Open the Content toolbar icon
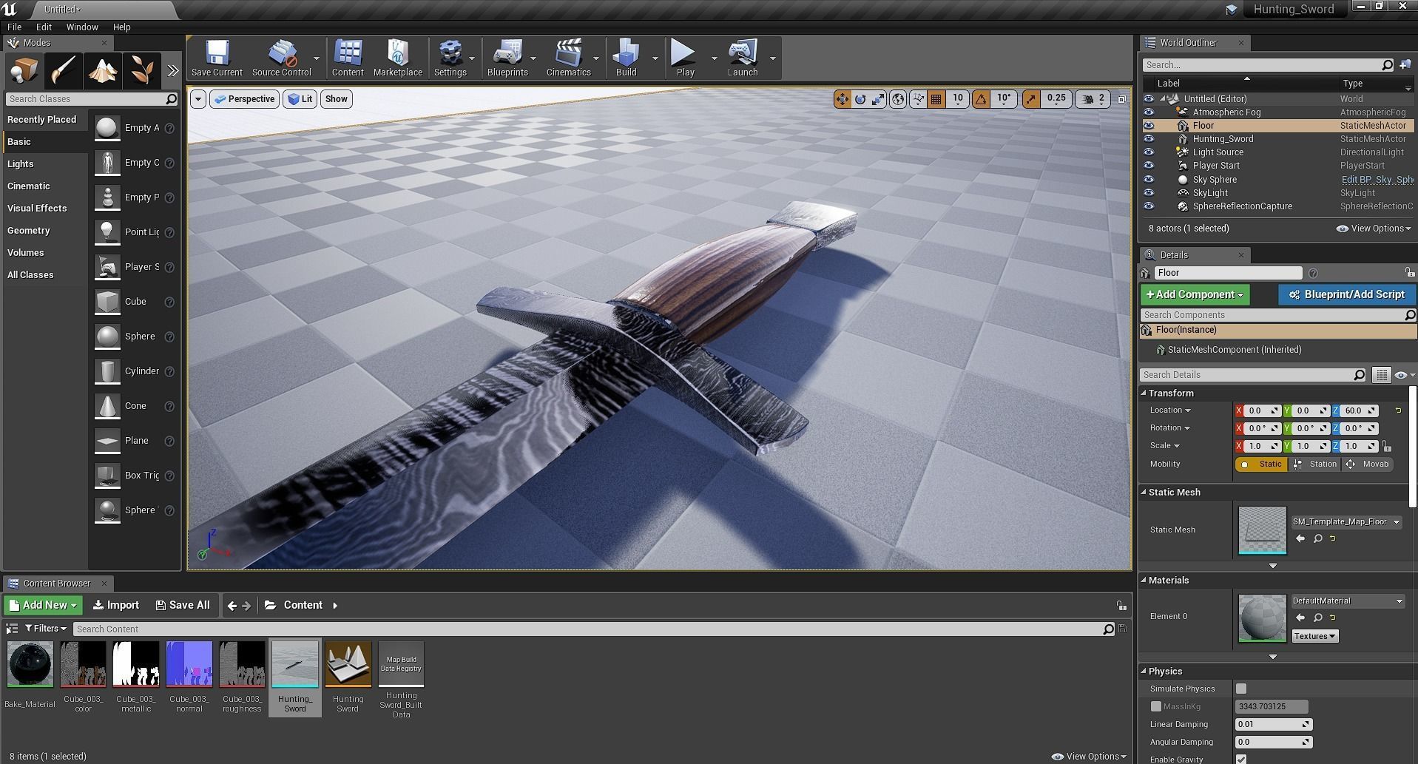This screenshot has height=764, width=1418. (348, 58)
